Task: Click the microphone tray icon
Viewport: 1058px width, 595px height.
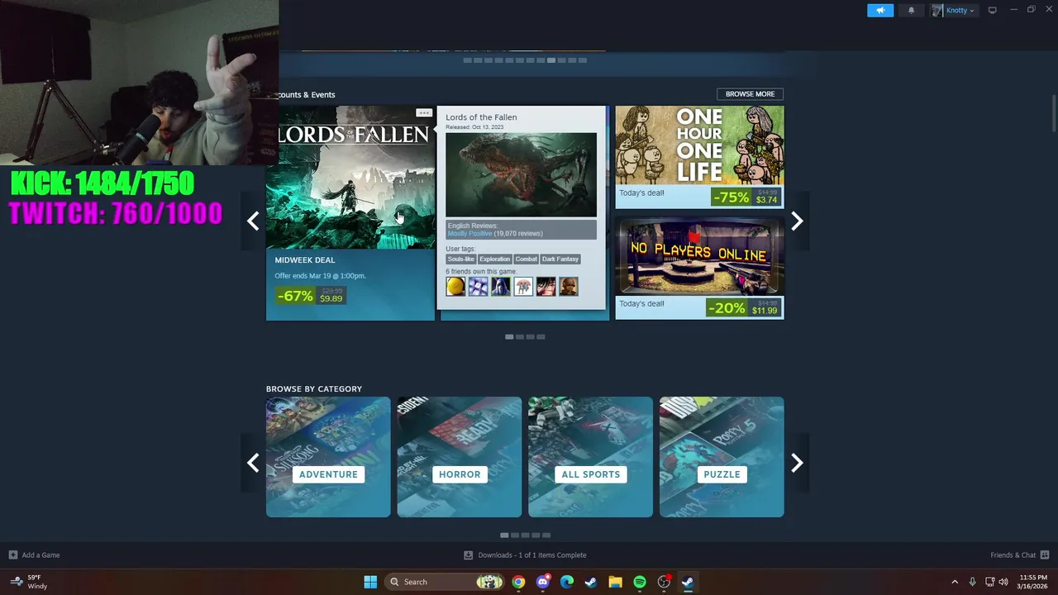Action: click(x=972, y=582)
